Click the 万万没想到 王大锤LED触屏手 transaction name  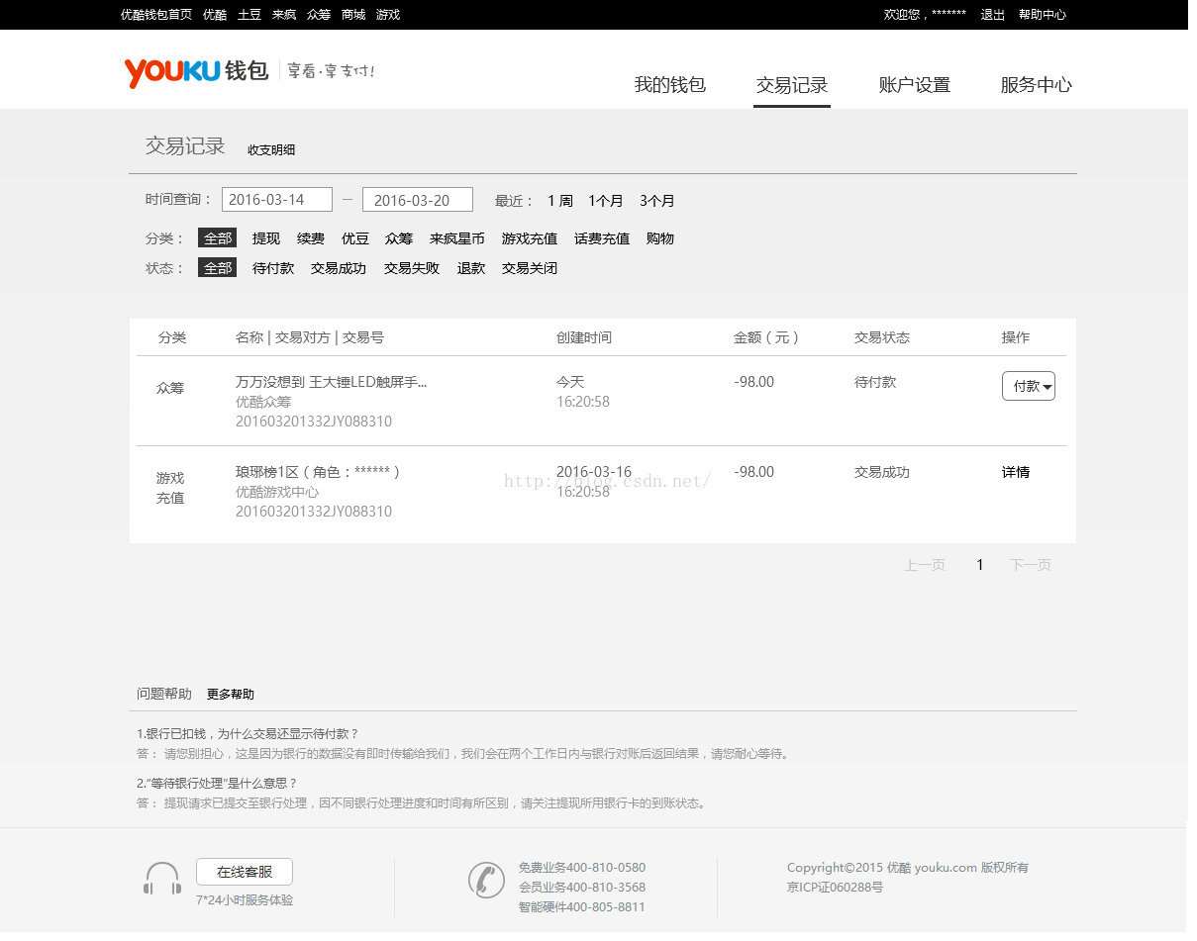coord(331,382)
